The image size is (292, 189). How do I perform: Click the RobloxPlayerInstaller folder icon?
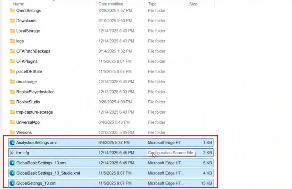coord(12,92)
